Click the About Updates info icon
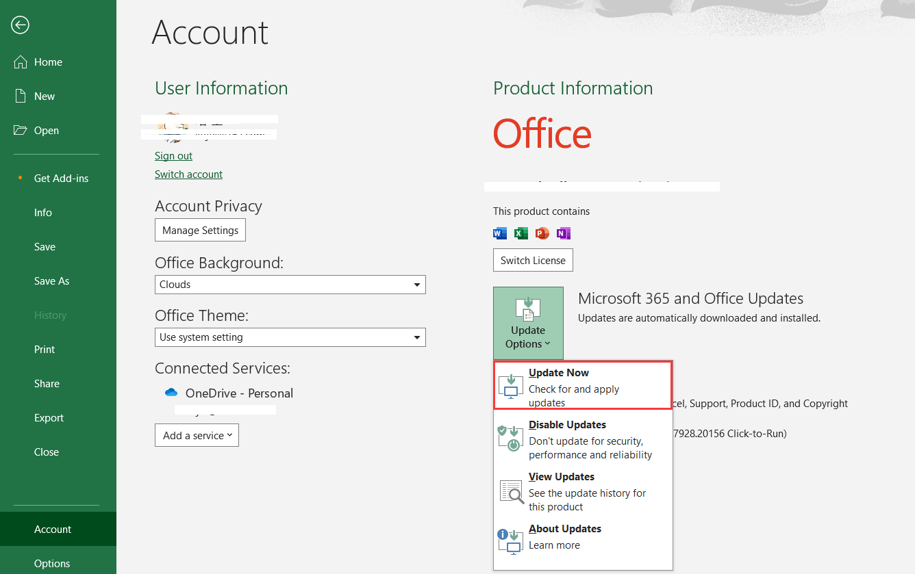Viewport: 915px width, 574px height. click(x=511, y=541)
